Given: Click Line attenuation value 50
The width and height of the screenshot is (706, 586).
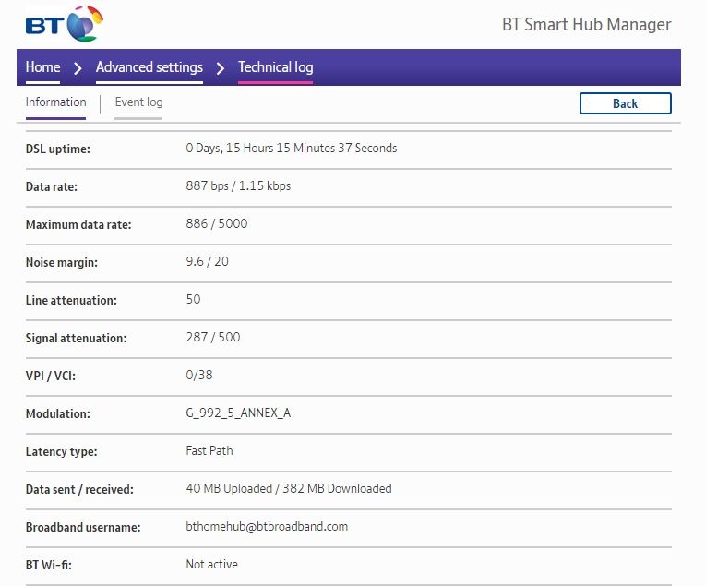Looking at the screenshot, I should tap(193, 299).
